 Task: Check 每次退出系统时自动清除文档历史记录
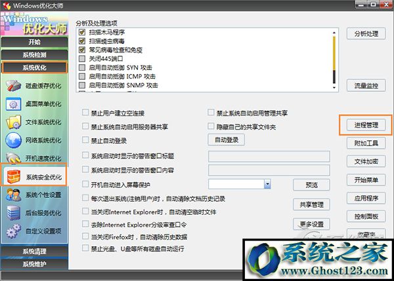(85, 198)
